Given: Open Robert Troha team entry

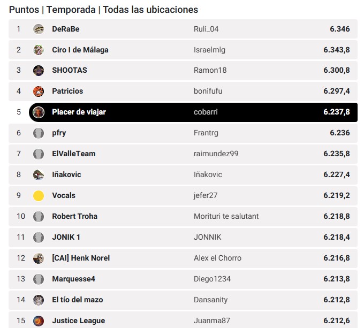Looking at the screenshot, I should 74,216.
